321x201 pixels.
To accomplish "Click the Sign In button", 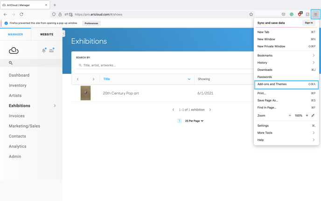I will (309, 23).
